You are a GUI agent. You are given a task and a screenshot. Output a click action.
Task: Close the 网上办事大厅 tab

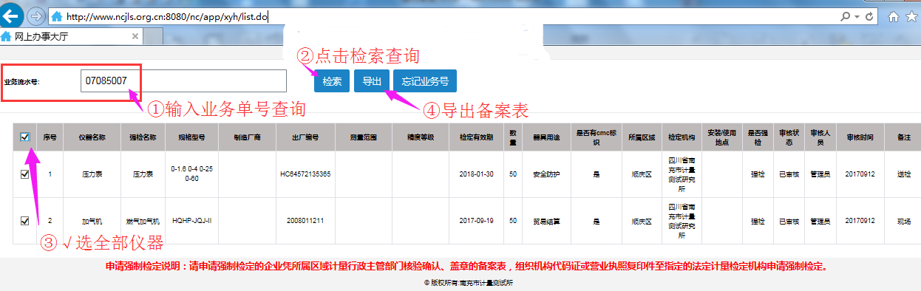pos(135,35)
